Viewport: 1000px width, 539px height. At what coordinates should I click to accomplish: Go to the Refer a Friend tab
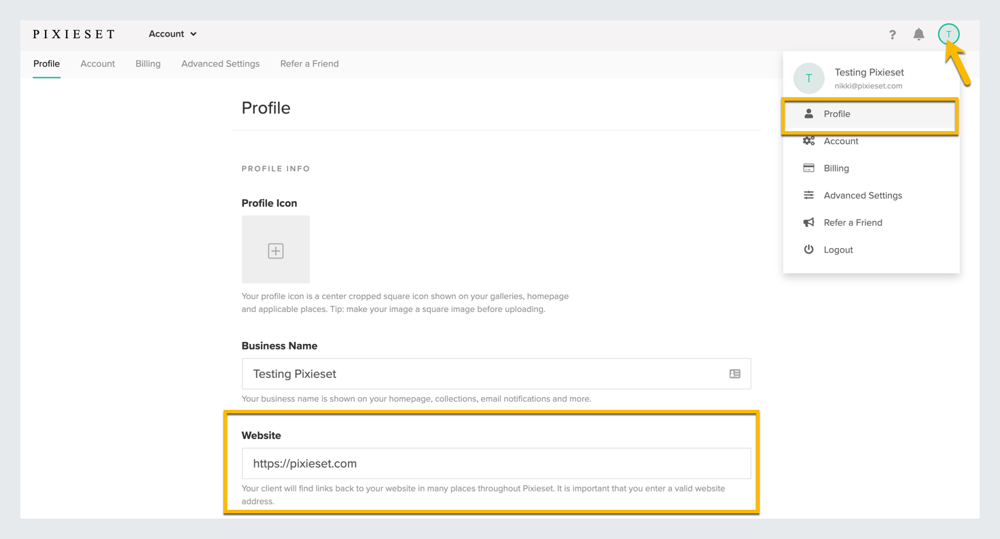point(309,64)
